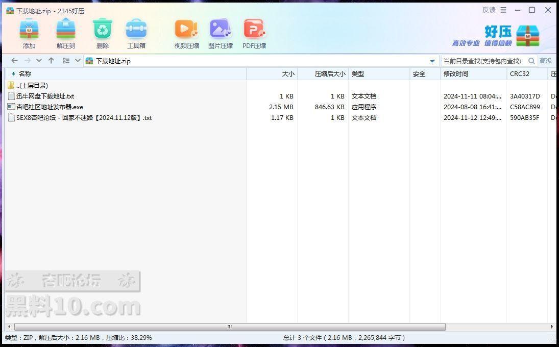This screenshot has height=347, width=559.
Task: Maximize the 2345好压 window
Action: pyautogui.click(x=532, y=10)
